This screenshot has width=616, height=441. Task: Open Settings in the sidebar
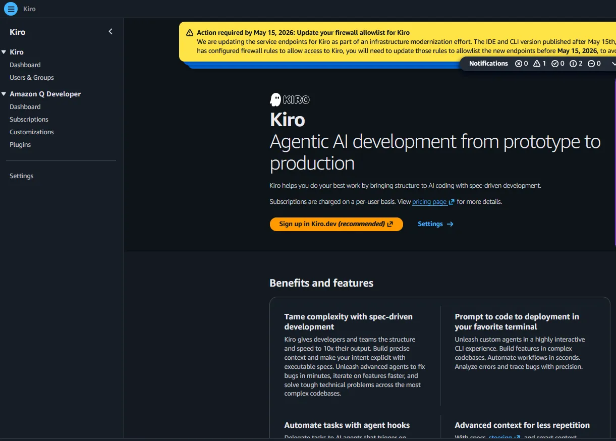tap(21, 176)
